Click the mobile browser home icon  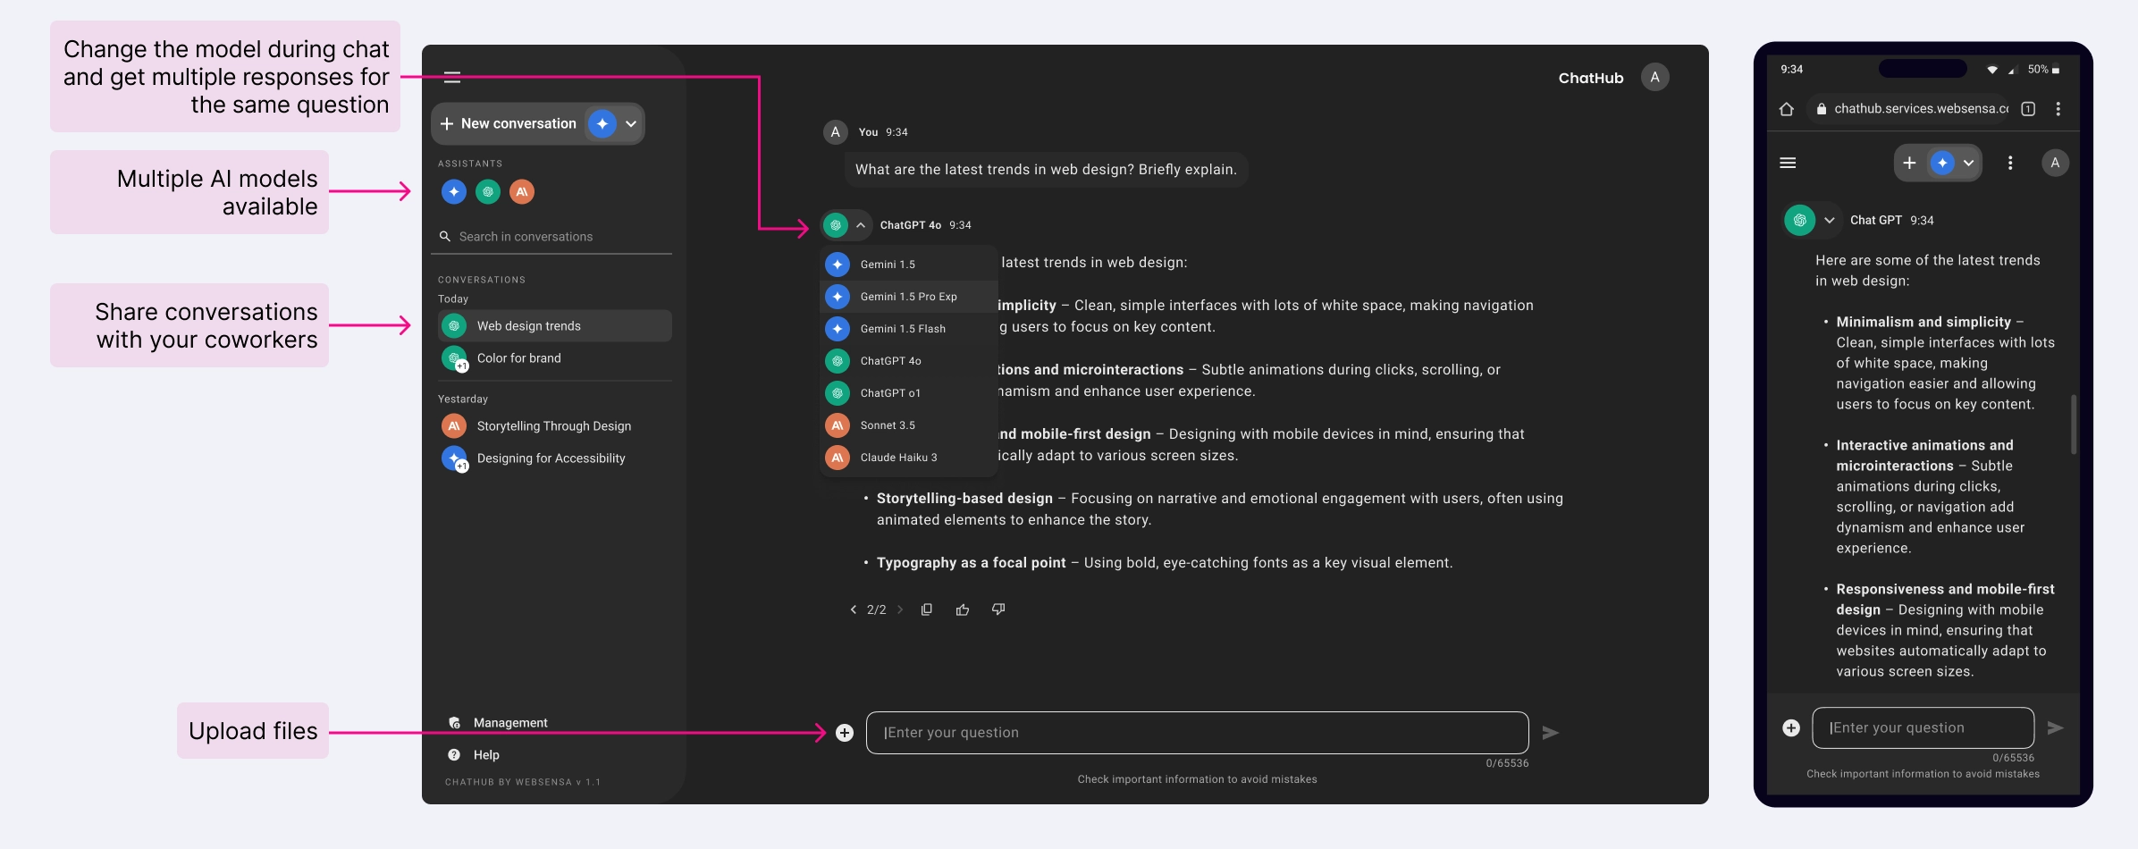click(x=1786, y=109)
